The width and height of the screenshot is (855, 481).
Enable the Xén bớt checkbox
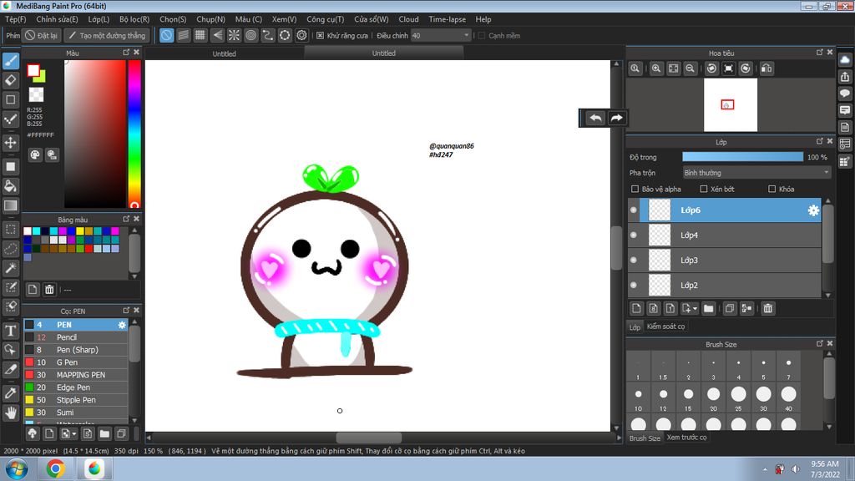coord(703,190)
